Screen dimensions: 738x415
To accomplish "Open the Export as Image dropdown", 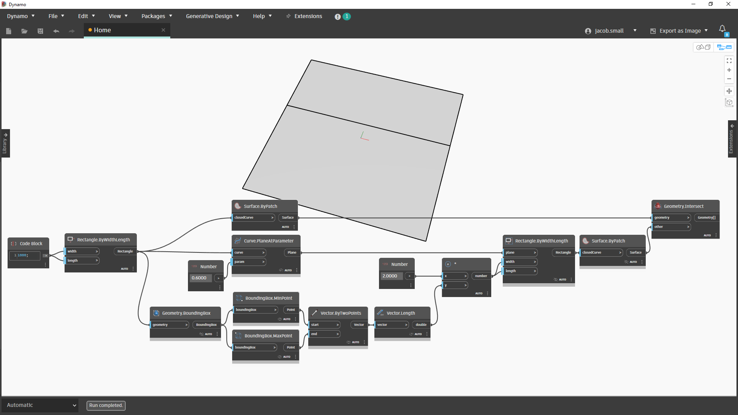I will [706, 31].
